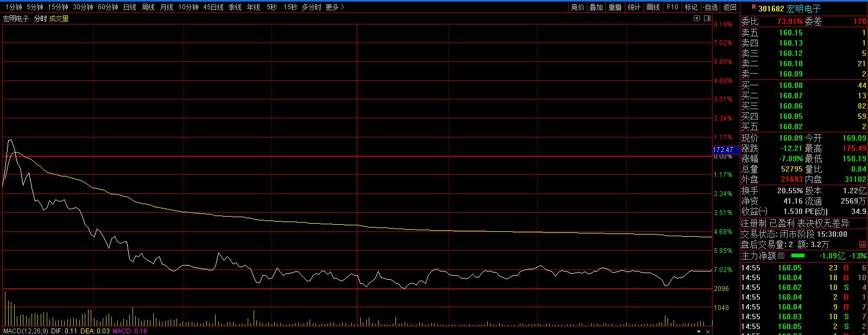Screen dimensions: 868x335
Task: Toggle the side panel layout icon
Action: (707, 18)
